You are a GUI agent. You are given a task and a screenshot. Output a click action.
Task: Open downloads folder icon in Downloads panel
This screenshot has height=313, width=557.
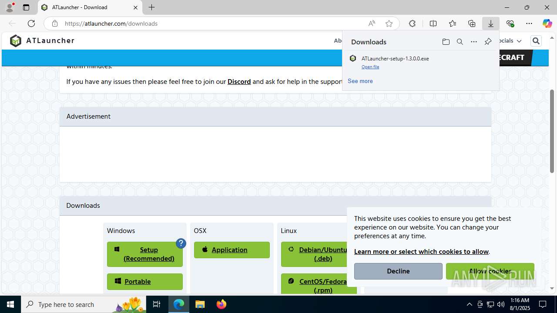[446, 42]
